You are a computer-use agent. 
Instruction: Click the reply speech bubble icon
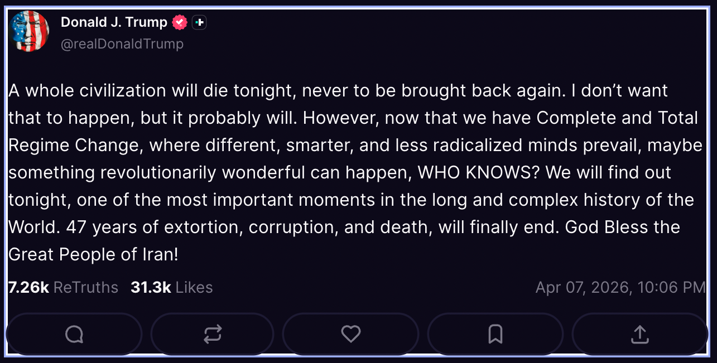point(74,334)
